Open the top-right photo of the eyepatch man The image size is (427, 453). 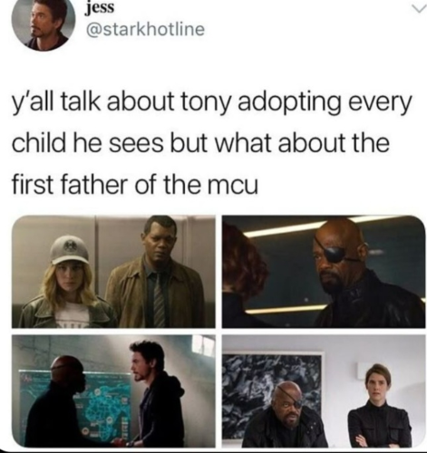pos(324,272)
